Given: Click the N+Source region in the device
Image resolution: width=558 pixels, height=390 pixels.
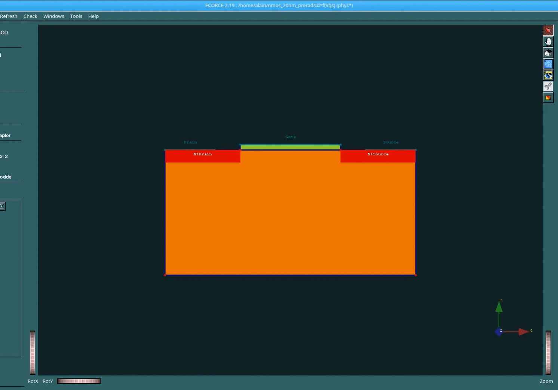Looking at the screenshot, I should pyautogui.click(x=378, y=157).
